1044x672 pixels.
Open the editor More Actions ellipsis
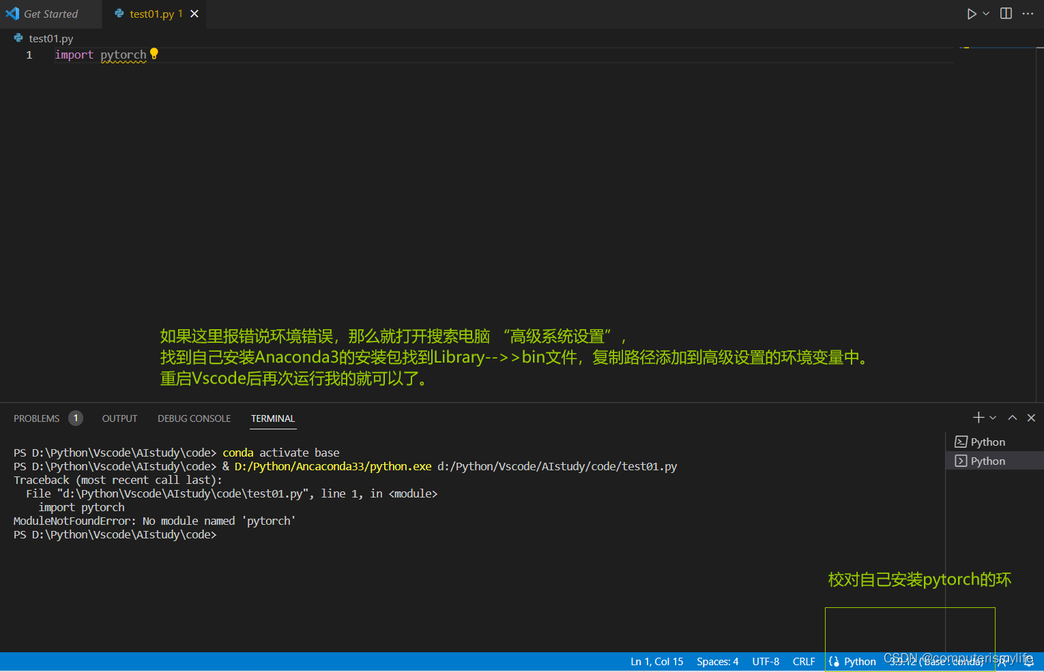[x=1028, y=14]
